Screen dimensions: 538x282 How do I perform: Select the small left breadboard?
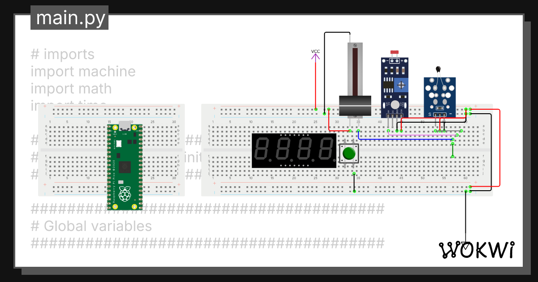click(112, 150)
